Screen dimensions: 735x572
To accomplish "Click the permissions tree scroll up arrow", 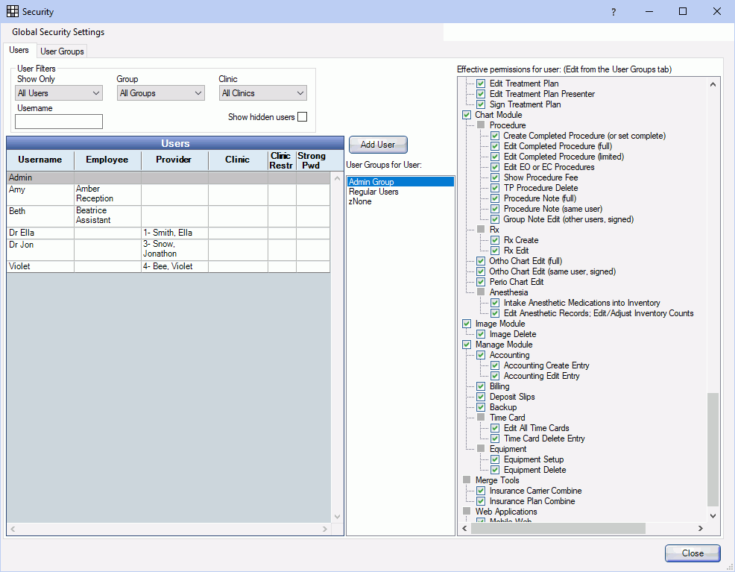I will point(713,84).
